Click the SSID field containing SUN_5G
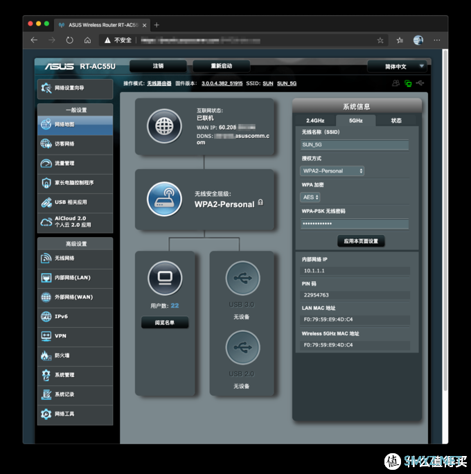Viewport: 471px width, 474px height. coord(355,145)
